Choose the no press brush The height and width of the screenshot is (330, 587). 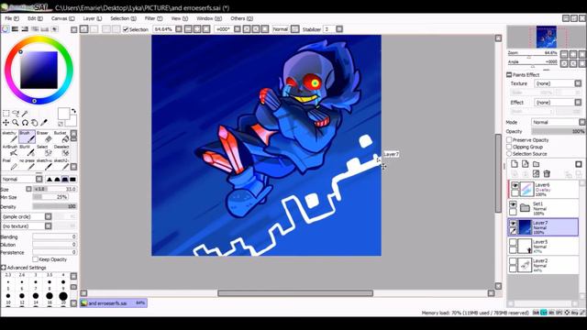point(27,164)
